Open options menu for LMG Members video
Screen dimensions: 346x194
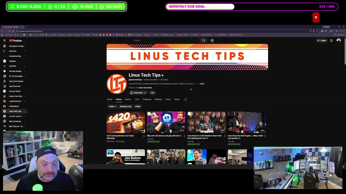pos(224,136)
